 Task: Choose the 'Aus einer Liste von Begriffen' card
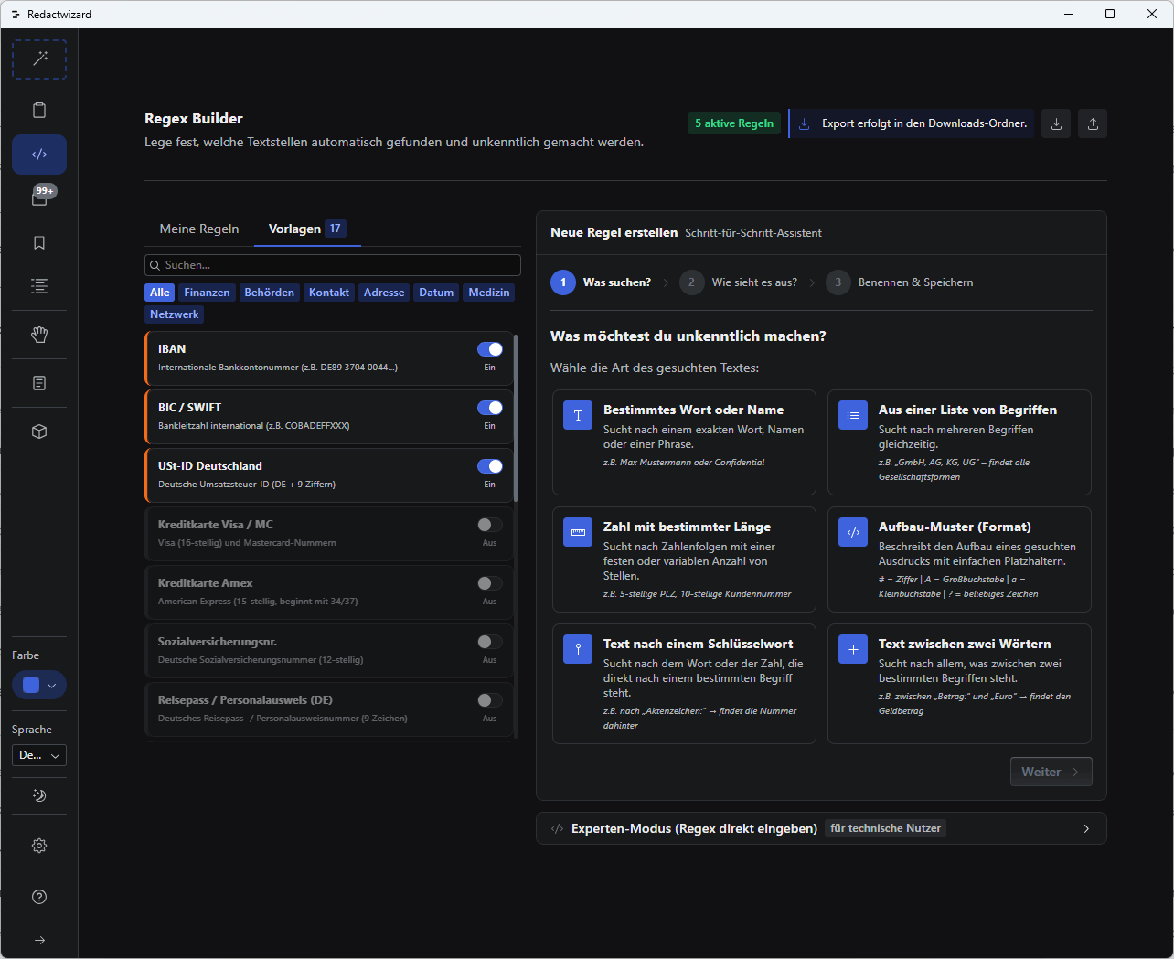(x=959, y=442)
